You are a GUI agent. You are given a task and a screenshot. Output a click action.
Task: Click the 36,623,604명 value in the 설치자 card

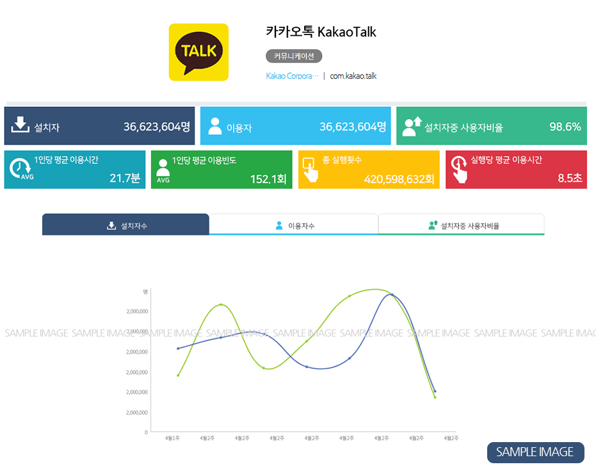coord(157,127)
